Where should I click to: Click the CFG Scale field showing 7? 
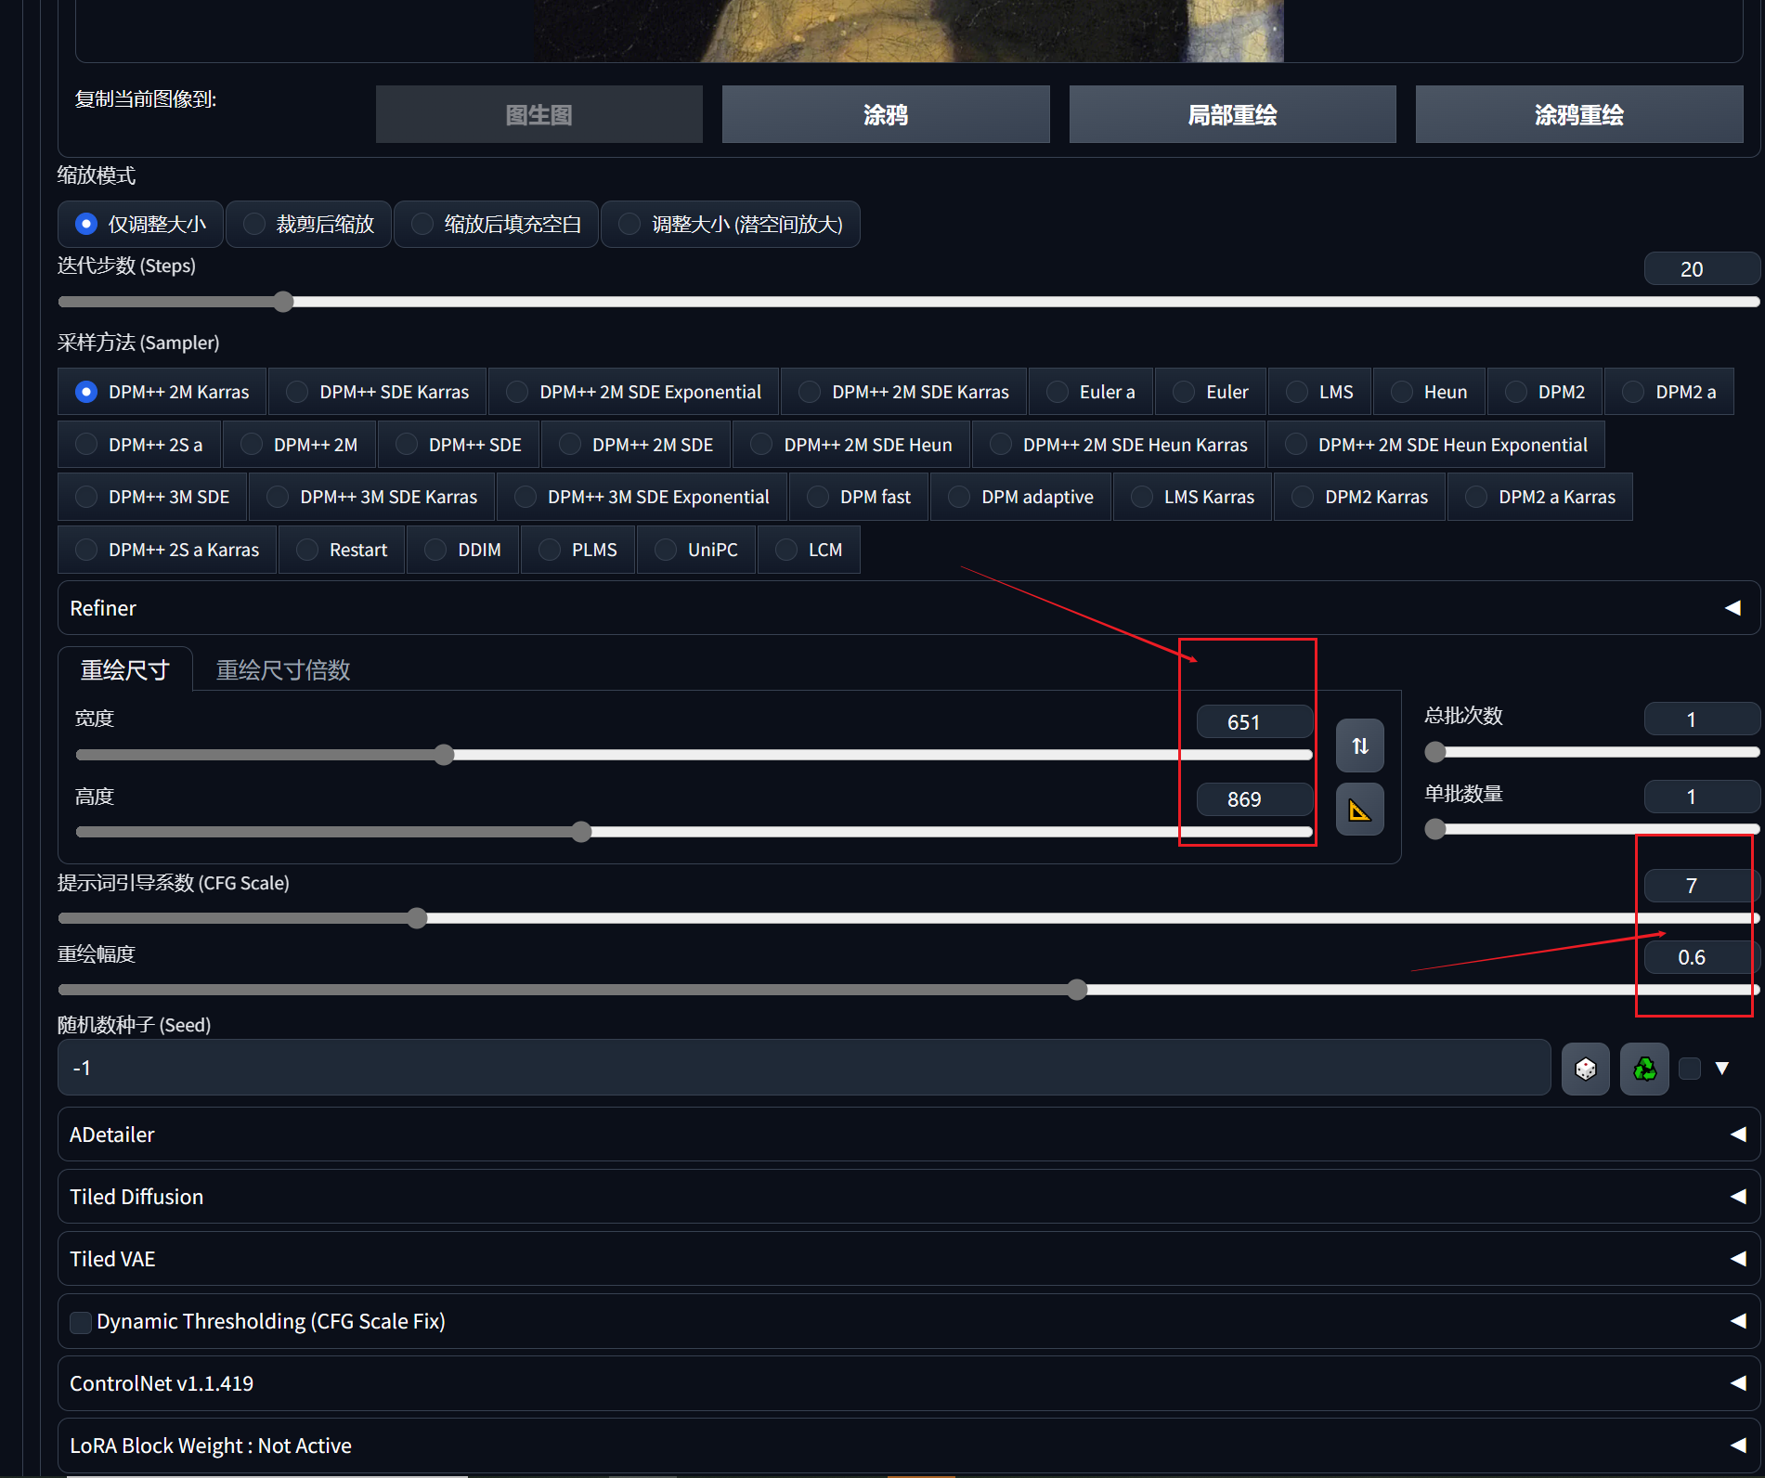pyautogui.click(x=1701, y=886)
